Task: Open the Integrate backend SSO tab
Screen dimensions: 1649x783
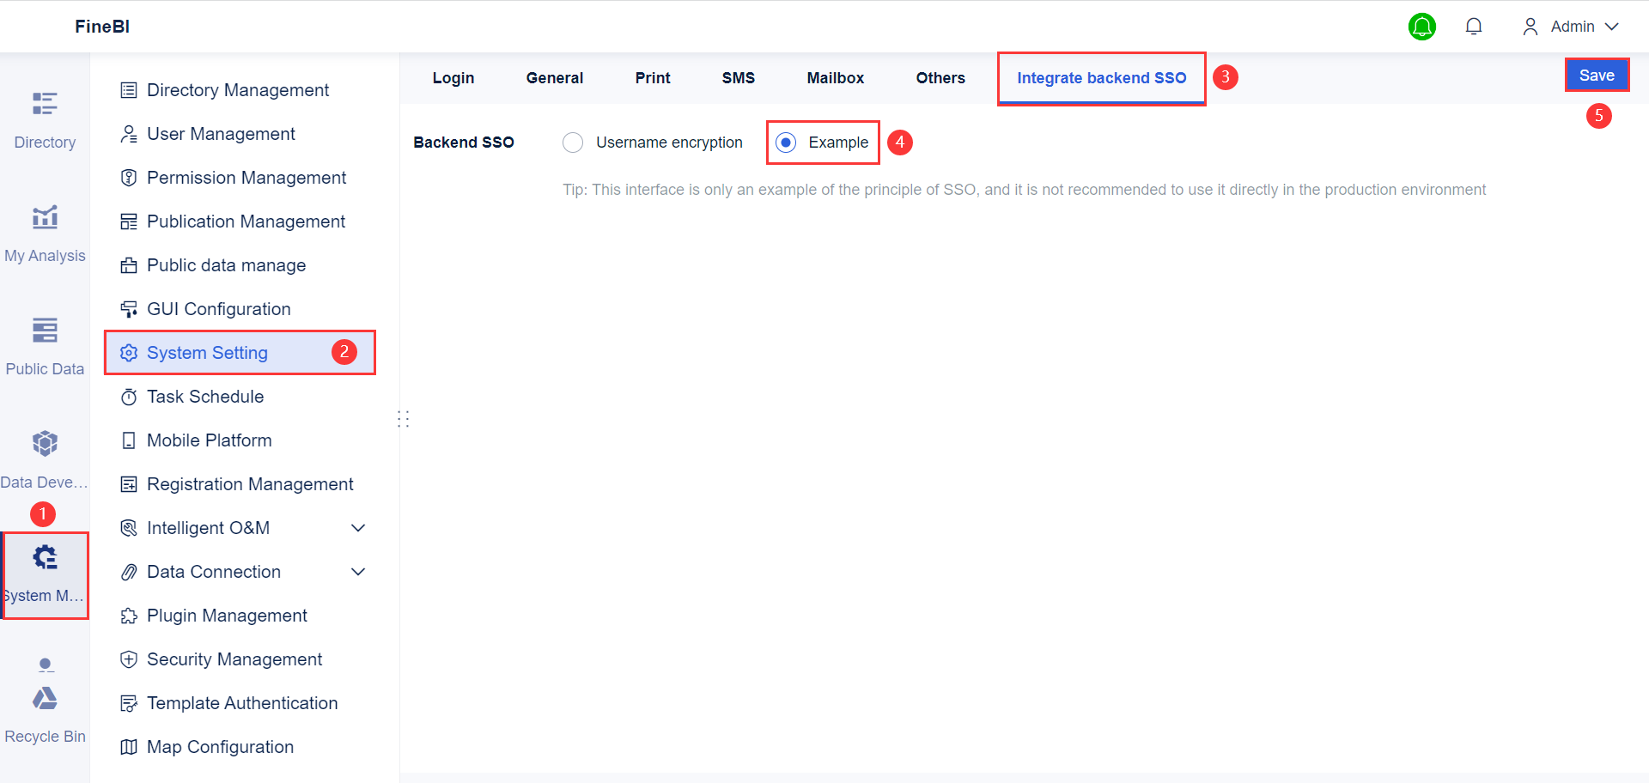Action: tap(1101, 77)
